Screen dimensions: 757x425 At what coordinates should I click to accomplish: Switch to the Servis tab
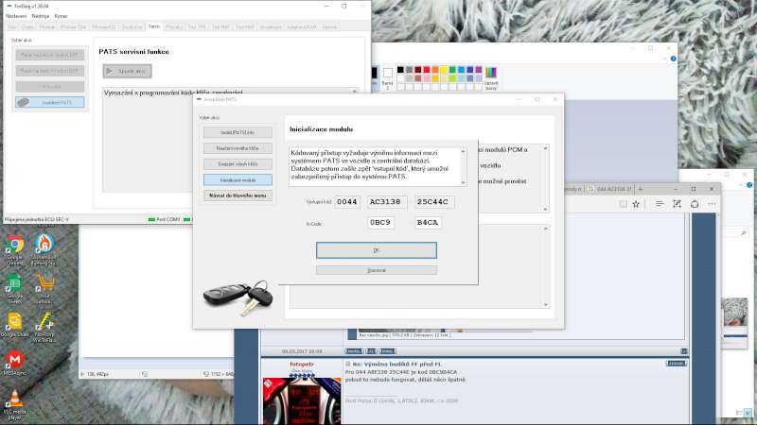[x=154, y=27]
